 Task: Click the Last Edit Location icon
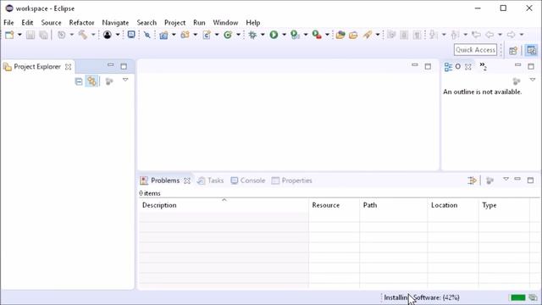(476, 35)
